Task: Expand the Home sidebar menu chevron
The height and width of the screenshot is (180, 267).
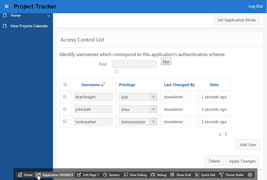Action: pos(49,16)
